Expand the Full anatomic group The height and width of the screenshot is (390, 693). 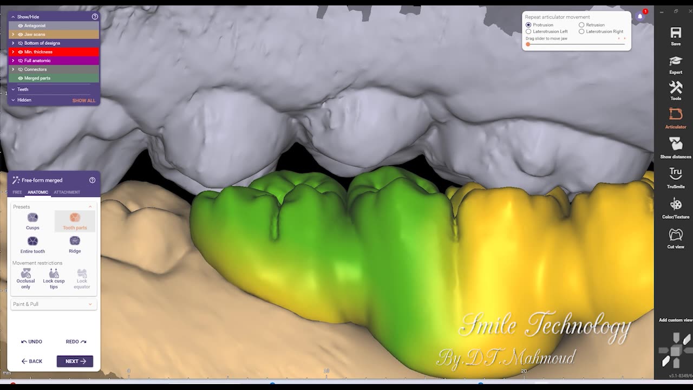(x=13, y=61)
